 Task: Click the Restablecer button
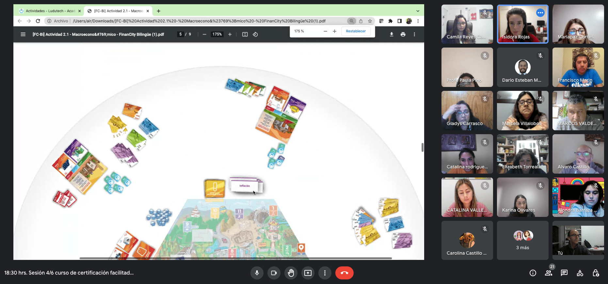[356, 31]
